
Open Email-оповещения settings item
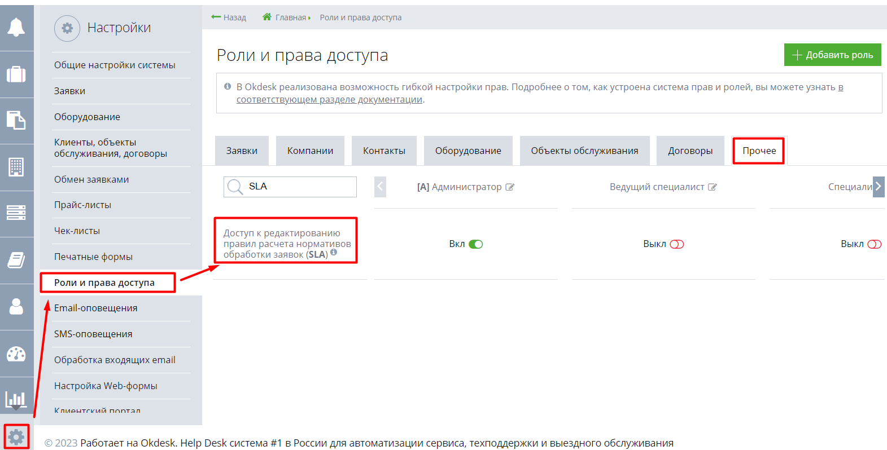pyautogui.click(x=96, y=308)
